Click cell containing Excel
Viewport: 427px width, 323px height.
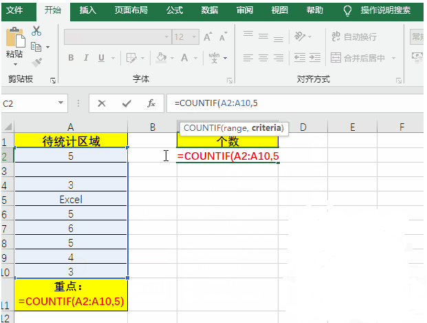click(71, 200)
